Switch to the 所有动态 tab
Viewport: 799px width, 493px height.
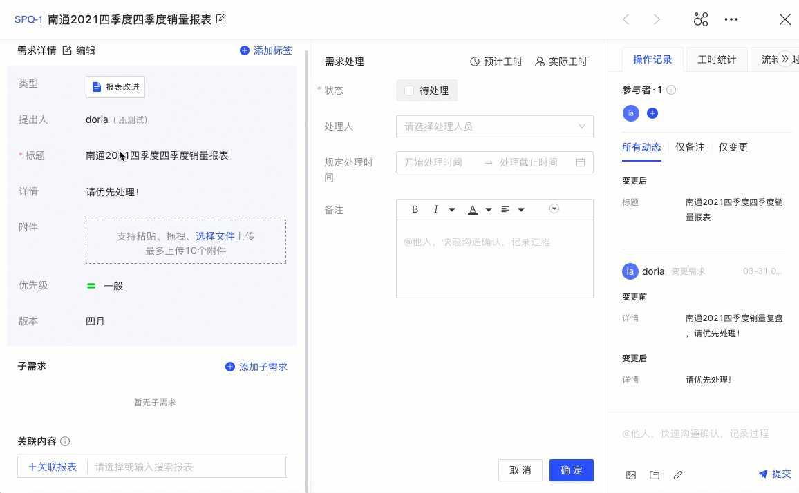click(x=641, y=146)
